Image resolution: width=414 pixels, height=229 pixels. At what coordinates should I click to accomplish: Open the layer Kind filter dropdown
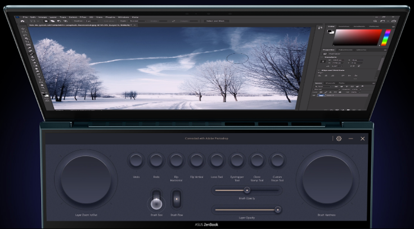pyautogui.click(x=323, y=86)
